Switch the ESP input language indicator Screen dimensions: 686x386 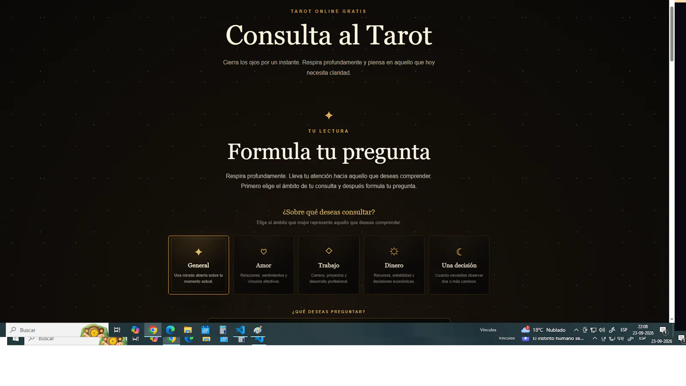[624, 330]
